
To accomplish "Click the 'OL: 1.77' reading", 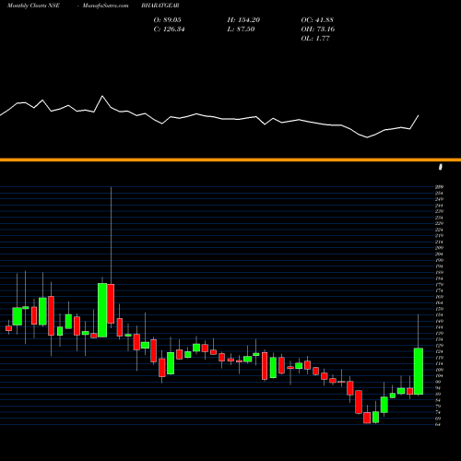I will tap(315, 39).
